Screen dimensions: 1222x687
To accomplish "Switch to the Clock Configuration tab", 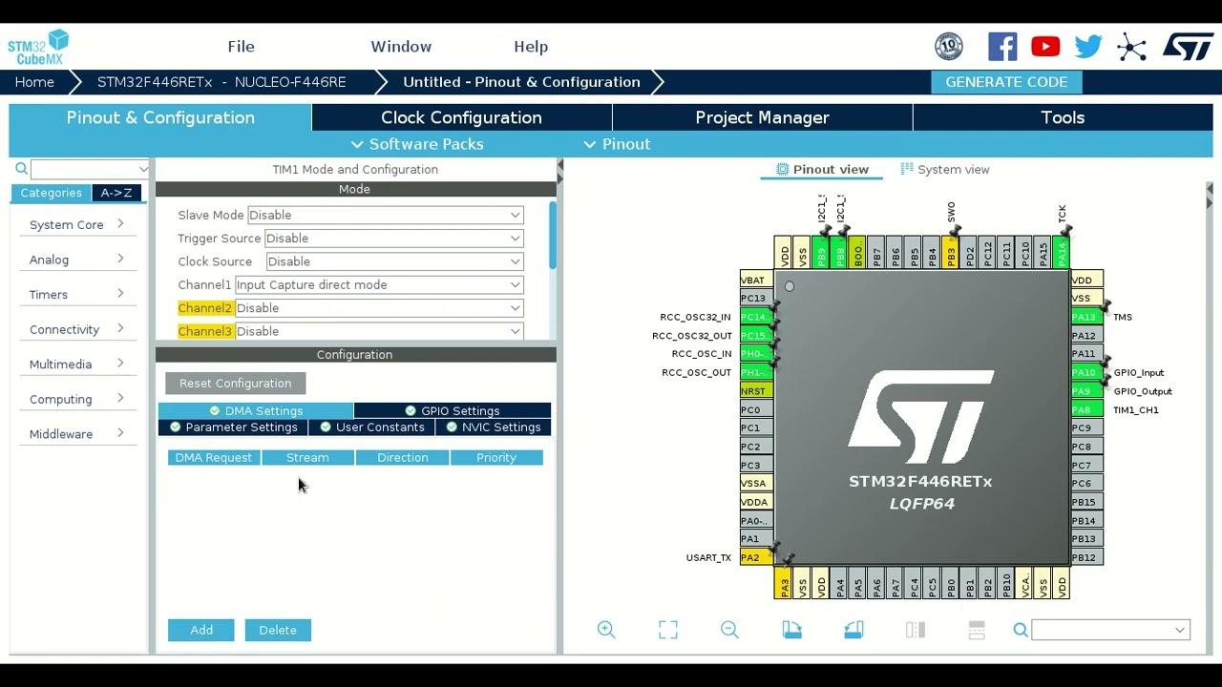I will pos(461,117).
